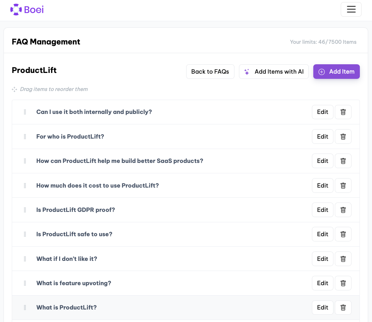The height and width of the screenshot is (322, 372).
Task: Click the Boei logo
Action: click(27, 9)
